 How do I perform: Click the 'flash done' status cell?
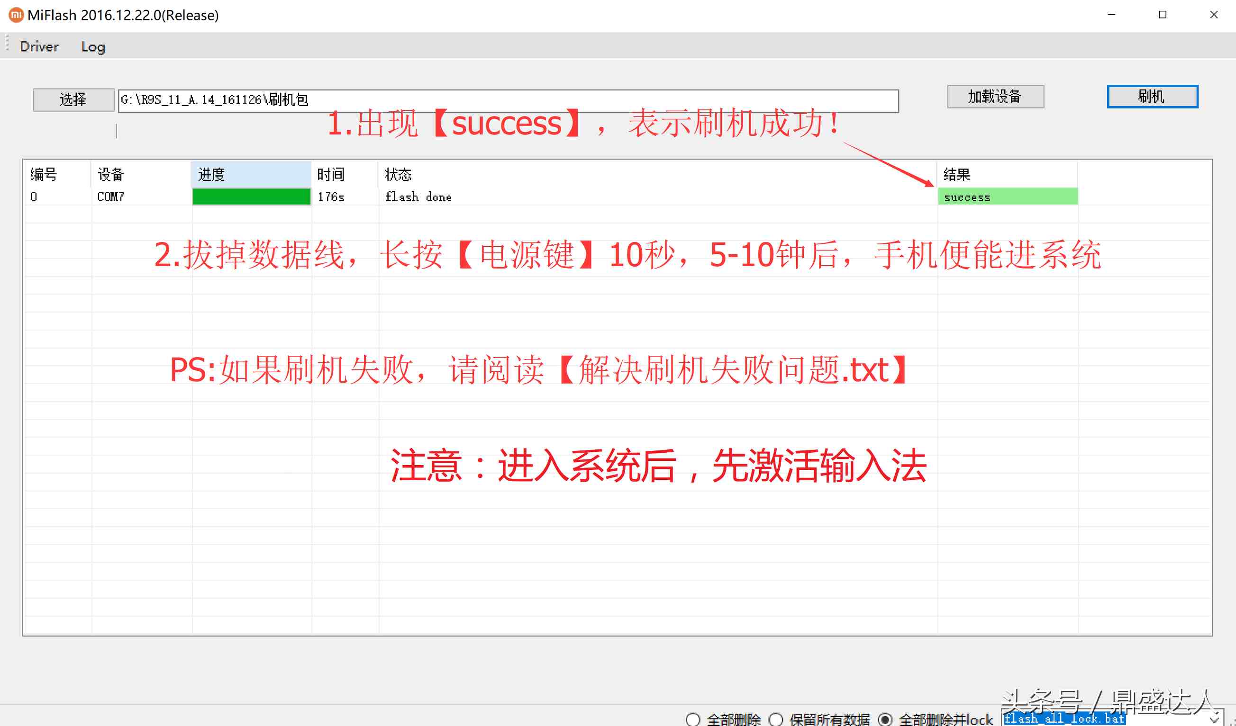[x=657, y=197]
